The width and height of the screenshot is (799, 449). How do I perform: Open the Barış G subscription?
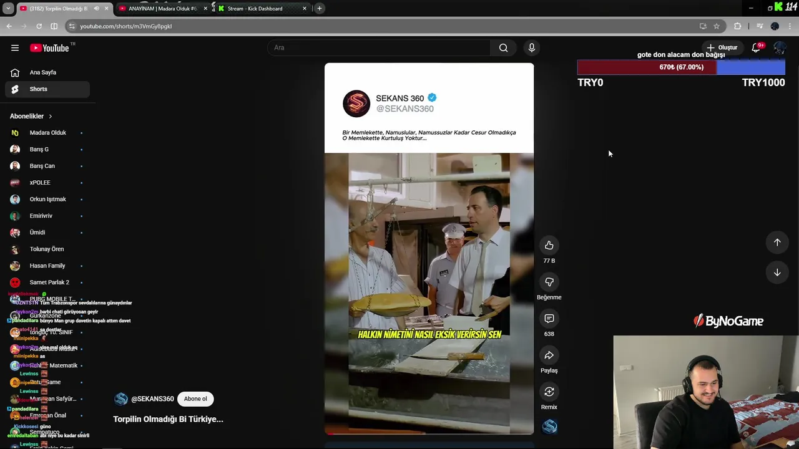click(47, 150)
